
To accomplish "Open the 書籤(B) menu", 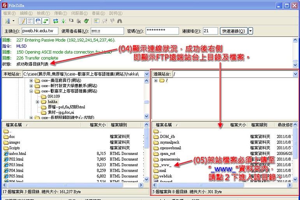I will pos(99,13).
